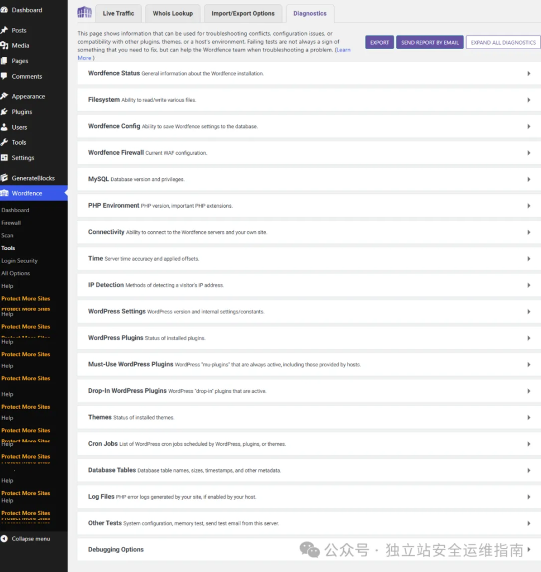
Task: Open the Whois Lookup tab
Action: click(x=173, y=13)
